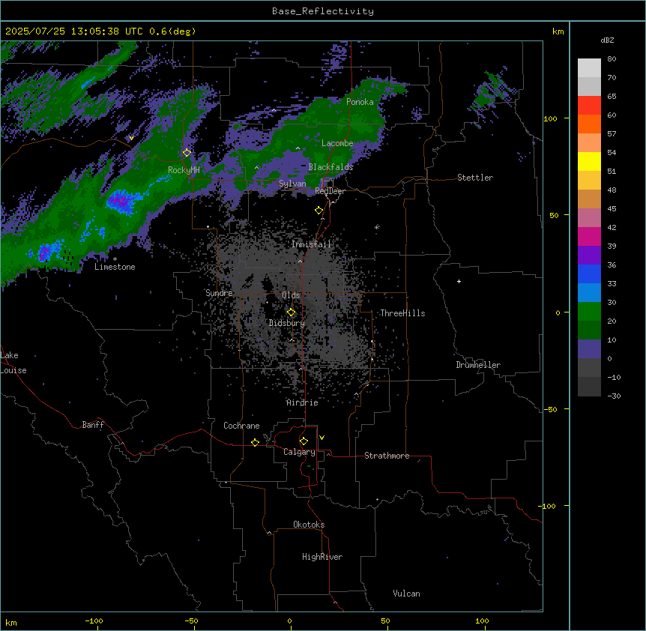The width and height of the screenshot is (646, 631).
Task: Click the Vulcan label
Action: point(406,594)
